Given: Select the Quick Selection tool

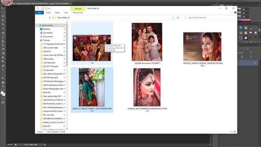Looking at the screenshot, I should click(x=3, y=20).
